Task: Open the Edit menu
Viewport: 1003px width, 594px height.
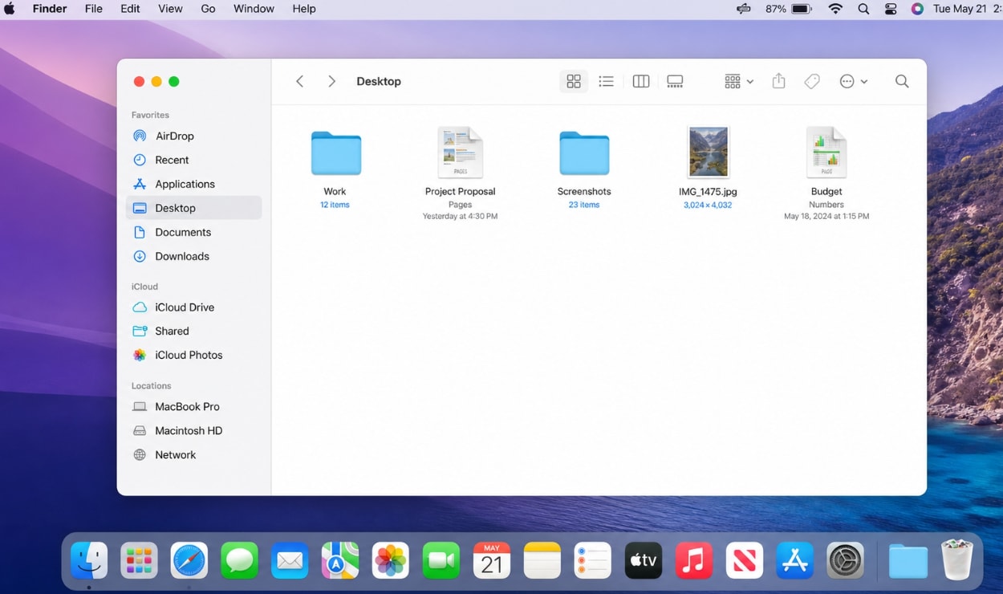Action: pyautogui.click(x=130, y=9)
